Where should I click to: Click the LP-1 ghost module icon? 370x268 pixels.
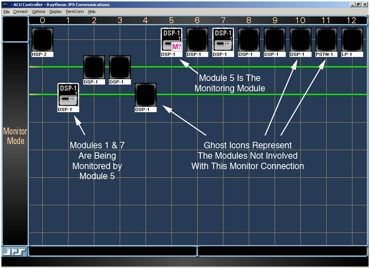coord(352,40)
